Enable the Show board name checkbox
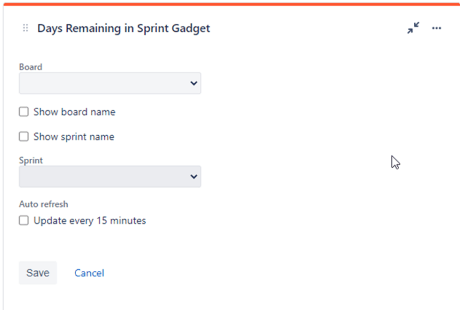The width and height of the screenshot is (460, 310). (24, 112)
